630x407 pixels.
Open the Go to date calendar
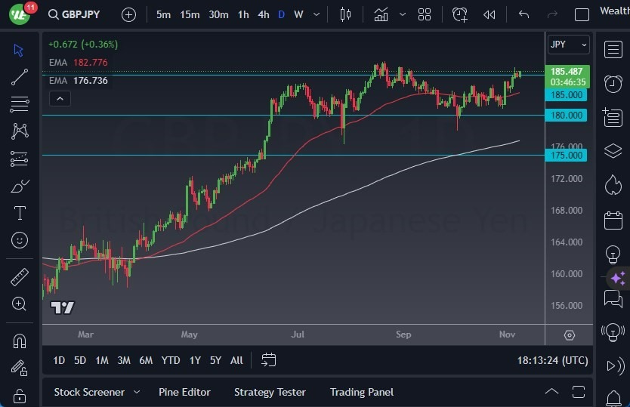click(x=268, y=360)
